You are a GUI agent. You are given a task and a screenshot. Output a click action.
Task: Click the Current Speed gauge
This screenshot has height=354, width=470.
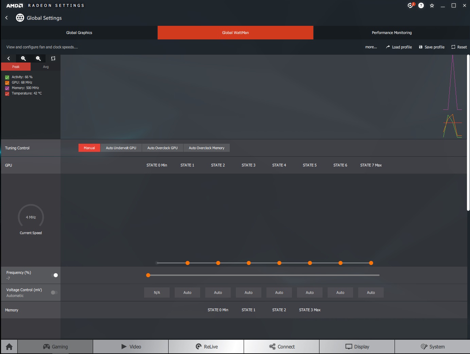coord(31,217)
